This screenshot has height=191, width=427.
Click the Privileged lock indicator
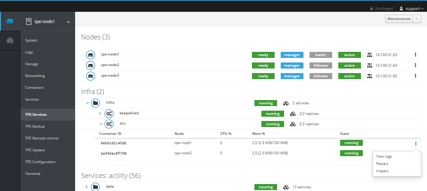click(x=381, y=8)
